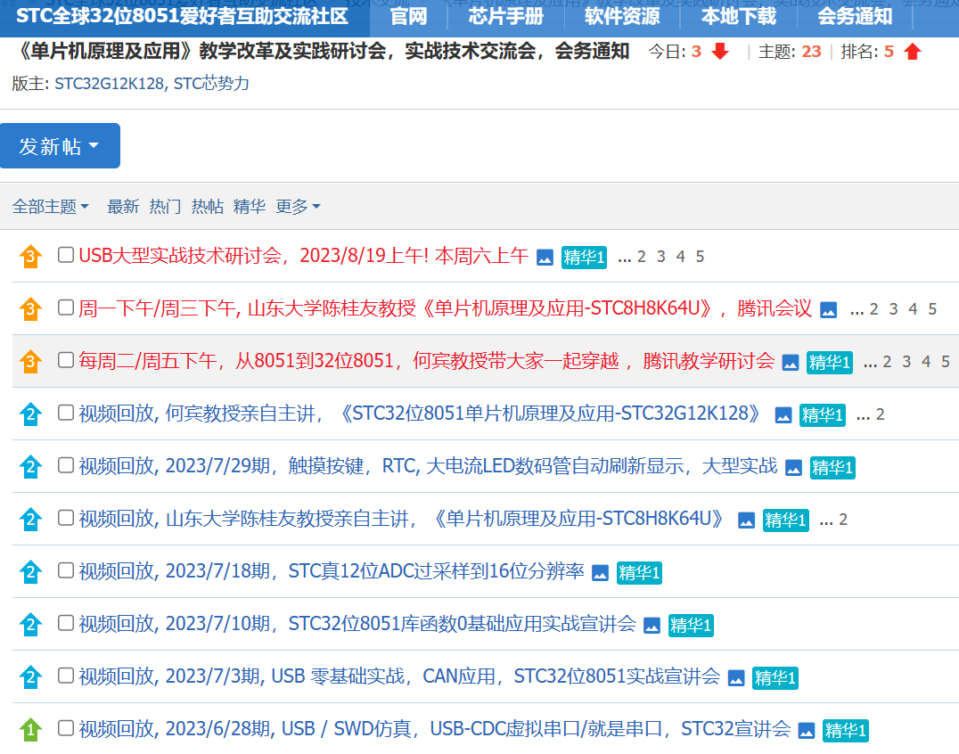Click the sticky icon beside the 2023/7/3期 thread
Image resolution: width=959 pixels, height=754 pixels.
[30, 677]
